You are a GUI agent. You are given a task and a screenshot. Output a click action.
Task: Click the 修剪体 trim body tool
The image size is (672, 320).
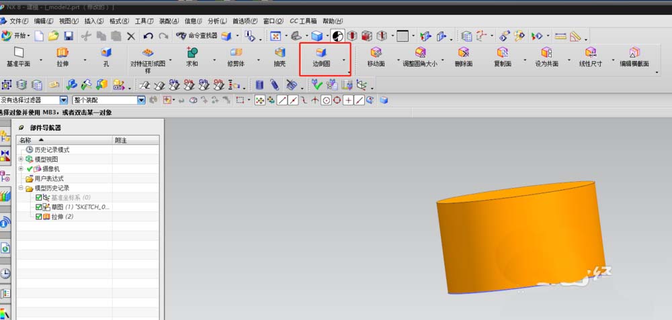point(236,58)
